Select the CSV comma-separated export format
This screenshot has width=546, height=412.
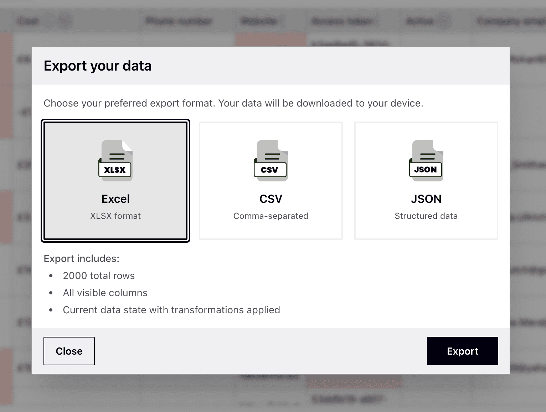[x=271, y=180]
